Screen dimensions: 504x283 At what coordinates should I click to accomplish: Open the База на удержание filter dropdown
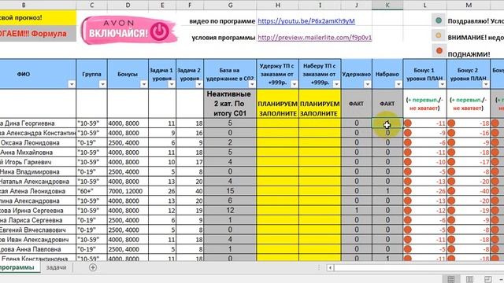(x=252, y=84)
